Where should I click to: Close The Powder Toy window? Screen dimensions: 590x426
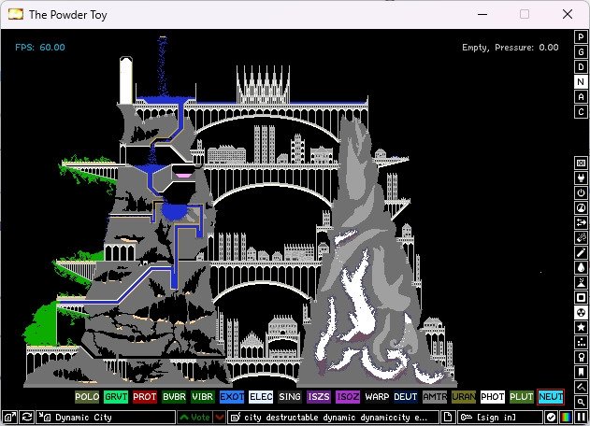(x=568, y=14)
